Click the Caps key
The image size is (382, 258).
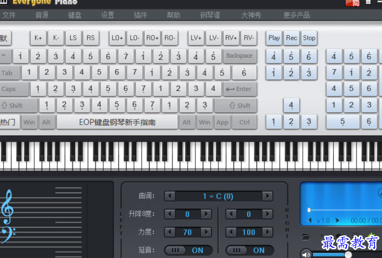14,89
